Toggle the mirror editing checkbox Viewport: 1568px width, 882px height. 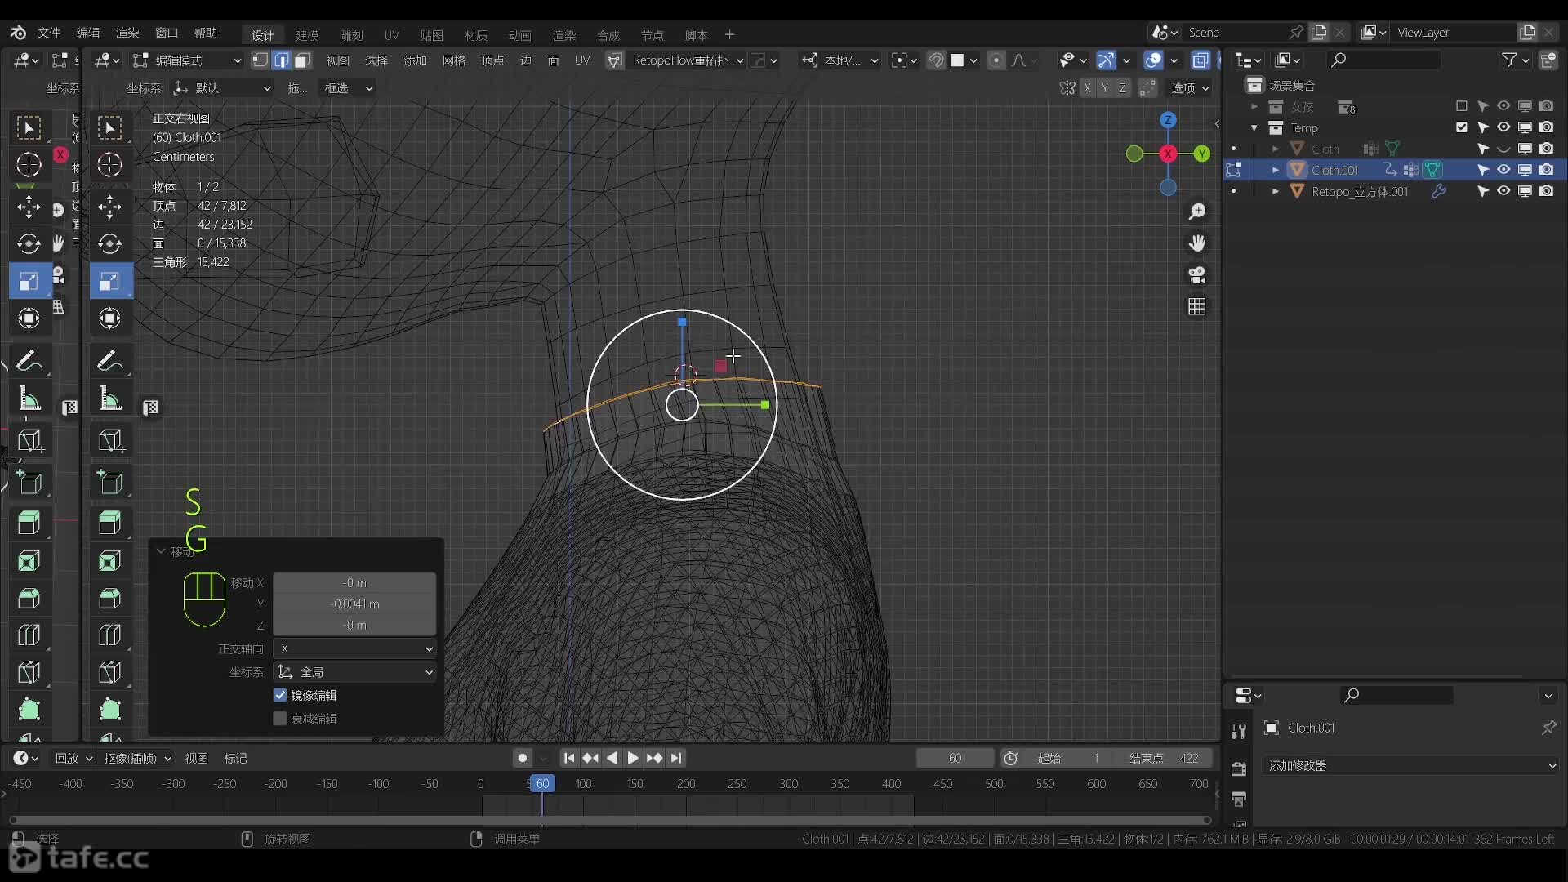280,695
